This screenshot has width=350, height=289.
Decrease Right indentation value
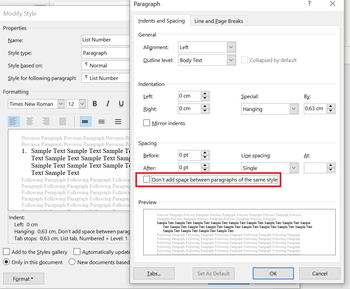pyautogui.click(x=205, y=111)
